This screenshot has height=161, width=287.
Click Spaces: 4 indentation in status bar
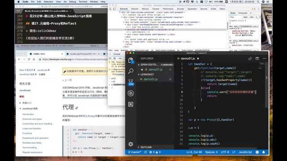211,152
